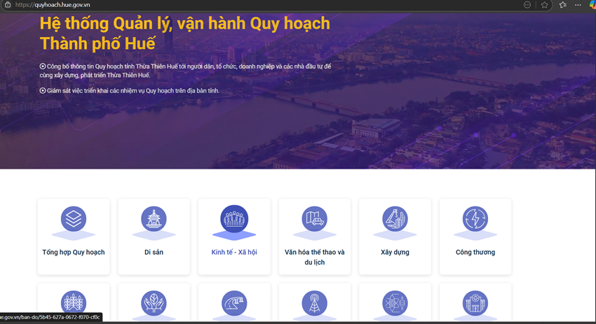Viewport: 596px width, 324px height.
Task: Open browser Settings and more ellipsis
Action: click(x=578, y=5)
